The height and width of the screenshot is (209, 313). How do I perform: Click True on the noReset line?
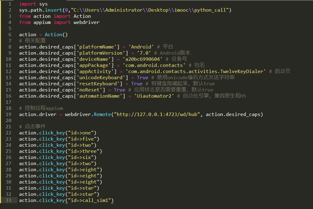click(x=119, y=90)
